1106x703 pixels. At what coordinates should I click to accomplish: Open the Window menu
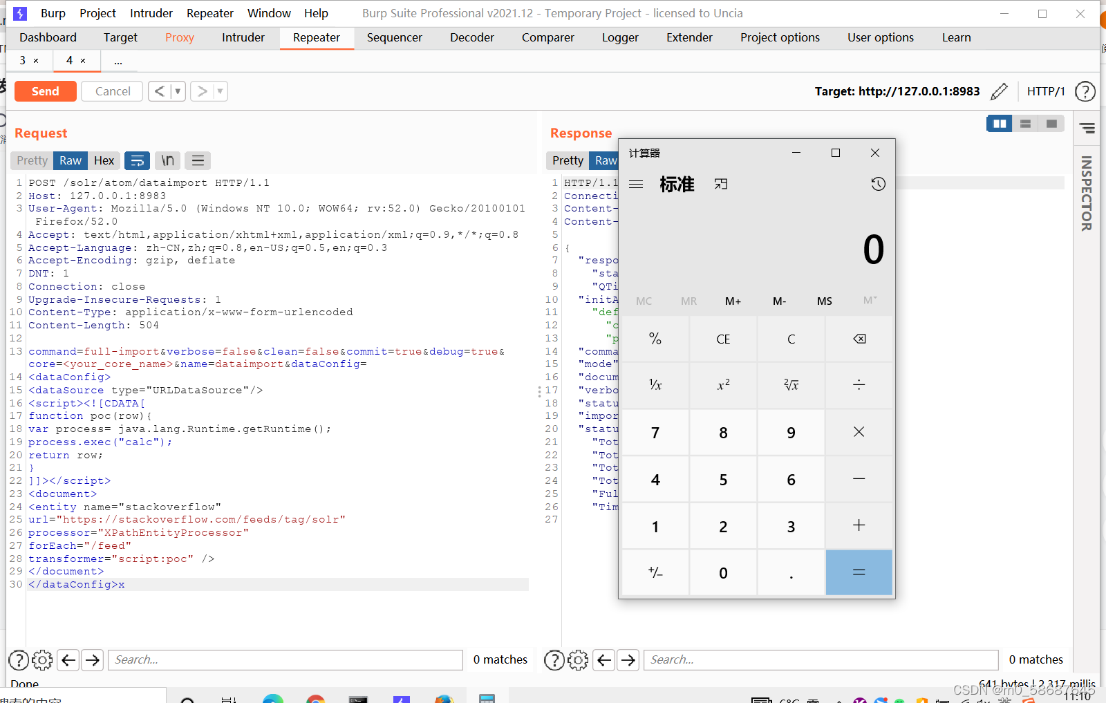[x=269, y=13]
